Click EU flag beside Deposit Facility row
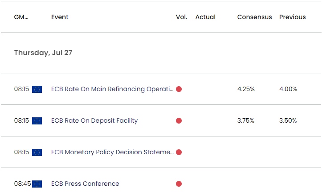The image size is (322, 196). 37,121
